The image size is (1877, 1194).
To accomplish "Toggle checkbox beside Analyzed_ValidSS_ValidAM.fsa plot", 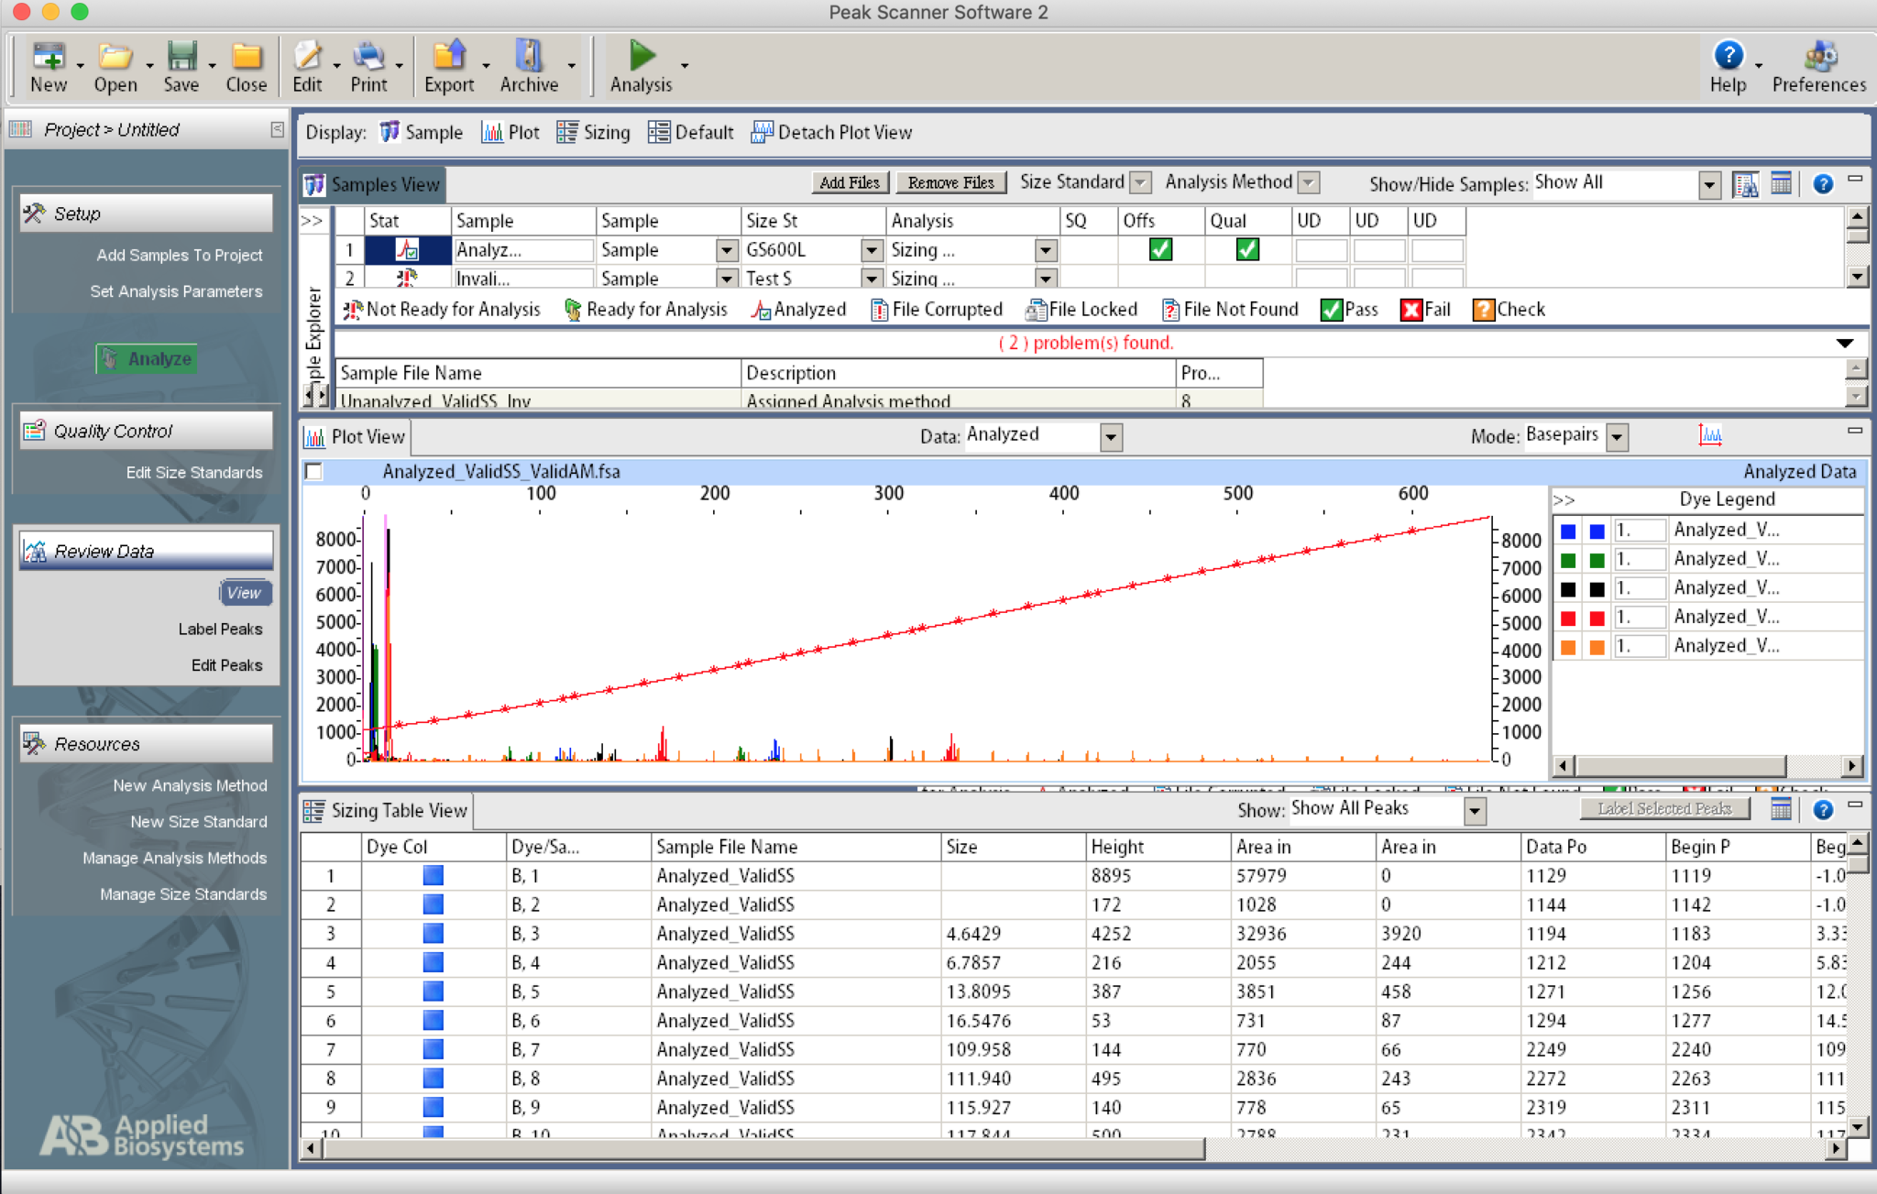I will [314, 471].
